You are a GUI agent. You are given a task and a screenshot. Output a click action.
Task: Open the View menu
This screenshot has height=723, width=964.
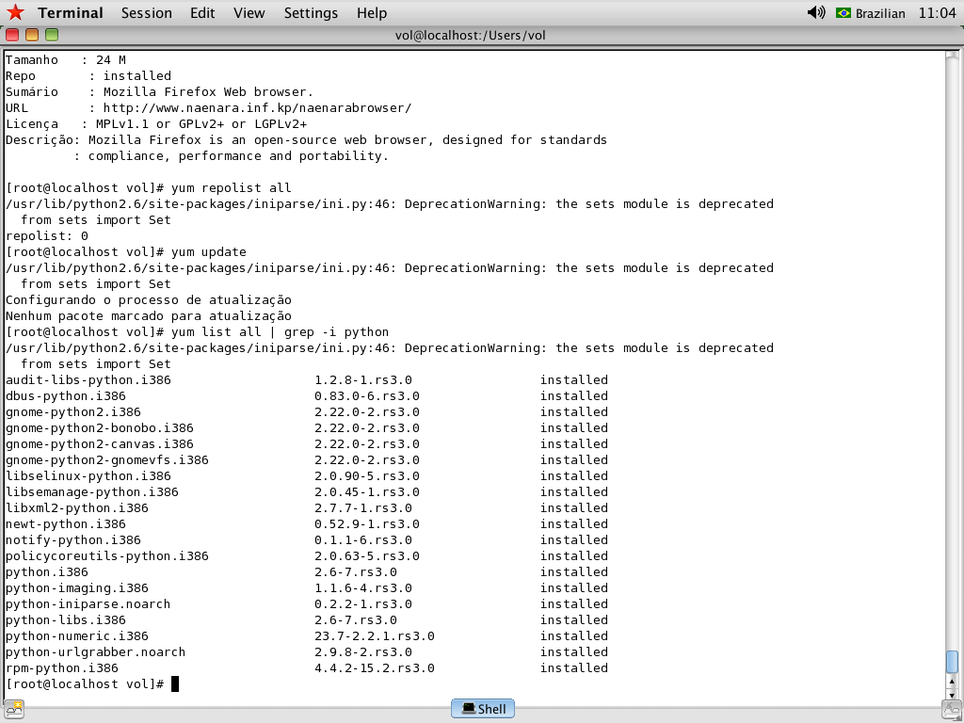click(249, 13)
